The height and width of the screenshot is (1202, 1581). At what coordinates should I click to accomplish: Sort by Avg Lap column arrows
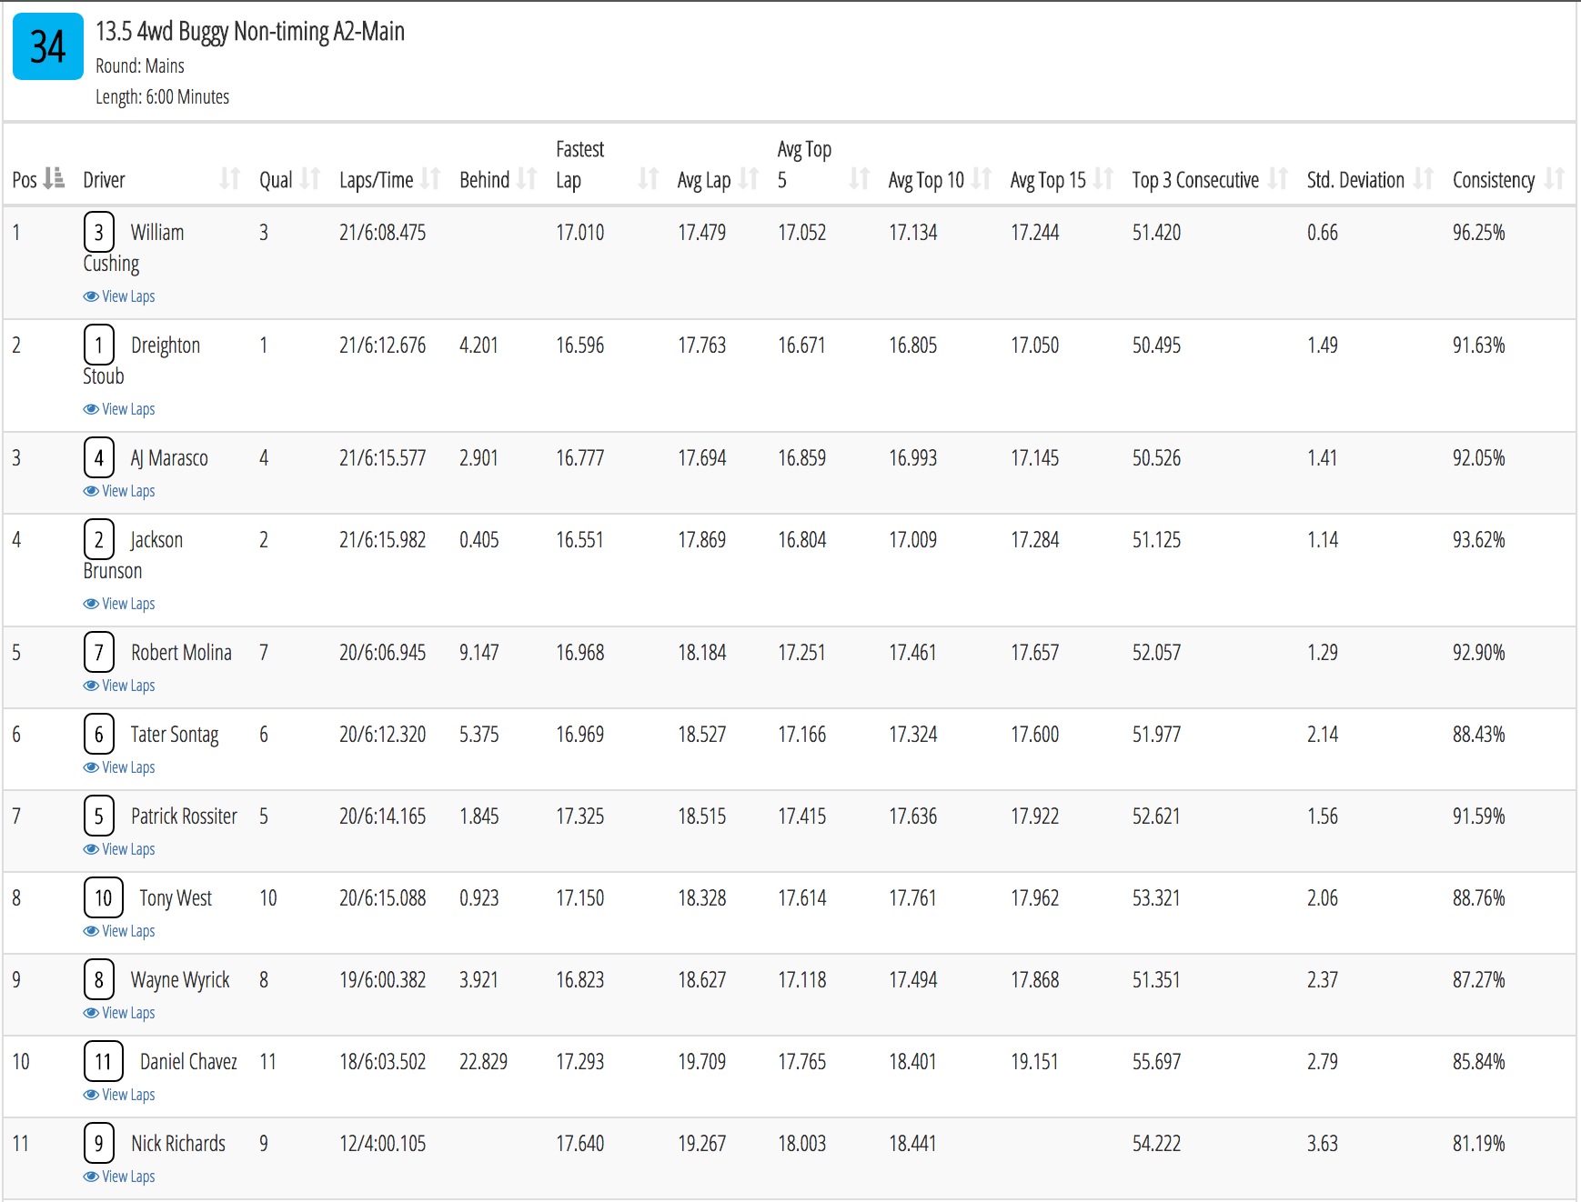[748, 179]
